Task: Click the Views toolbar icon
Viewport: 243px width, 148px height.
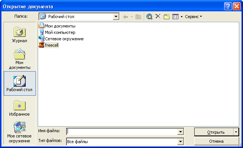Action: [x=175, y=17]
